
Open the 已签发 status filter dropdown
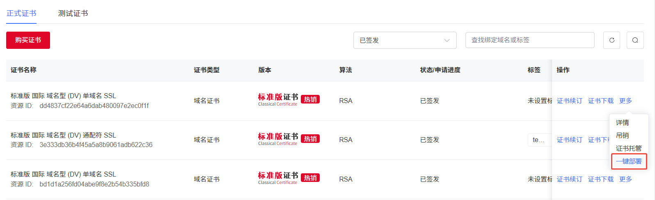pos(405,40)
